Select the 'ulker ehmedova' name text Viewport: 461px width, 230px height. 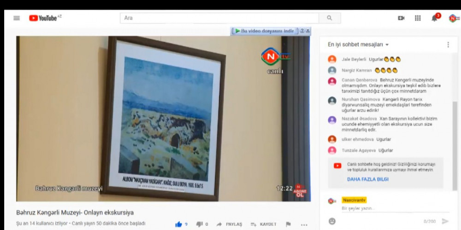pos(358,139)
